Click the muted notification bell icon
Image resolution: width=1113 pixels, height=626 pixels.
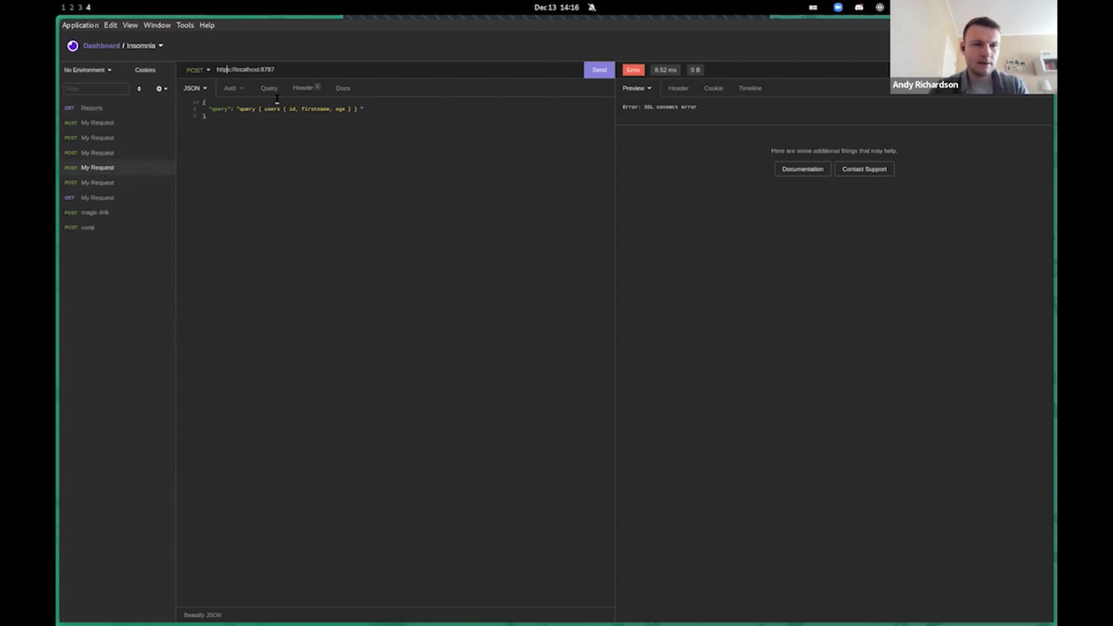[592, 8]
